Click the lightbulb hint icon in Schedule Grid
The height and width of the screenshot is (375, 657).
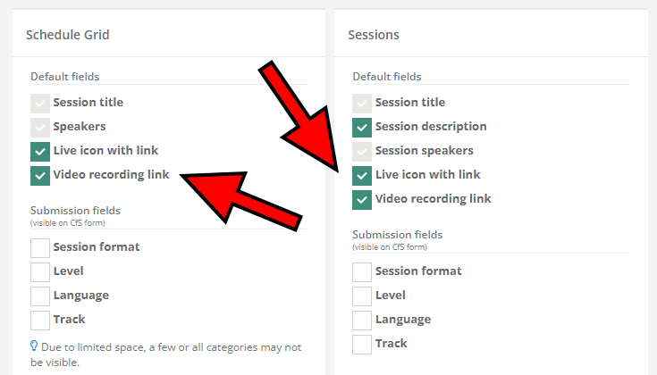pyautogui.click(x=34, y=346)
